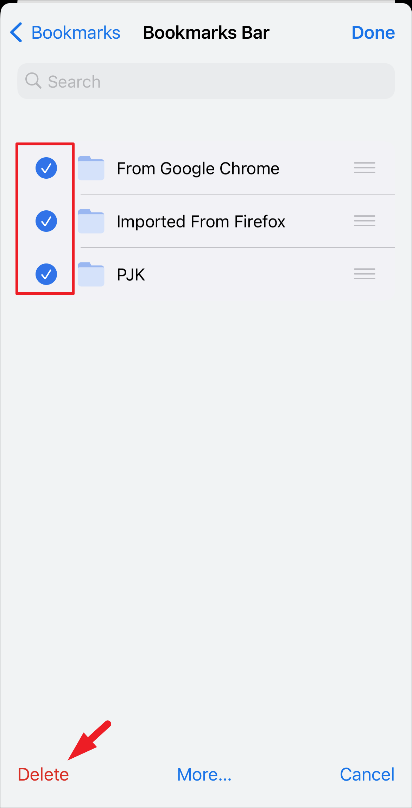The image size is (412, 808).
Task: Open the PJK folder icon
Action: [x=91, y=274]
